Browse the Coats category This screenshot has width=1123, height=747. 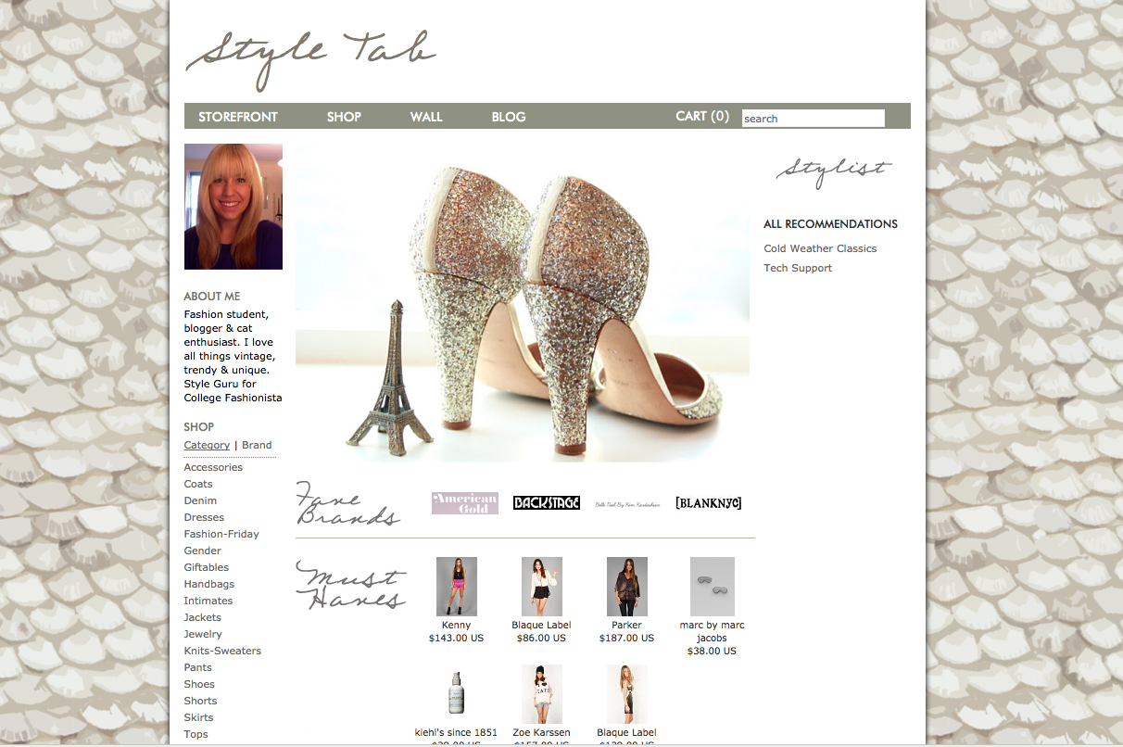coord(198,484)
